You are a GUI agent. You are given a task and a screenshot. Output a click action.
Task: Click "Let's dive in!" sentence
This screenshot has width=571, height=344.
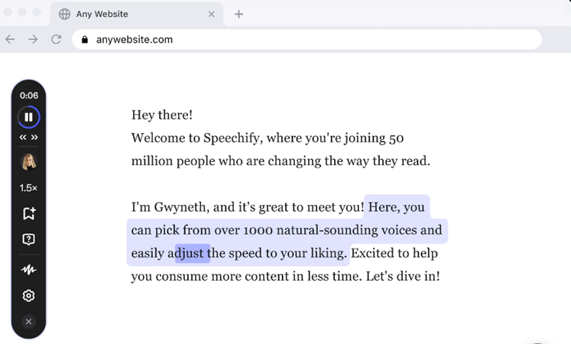tap(403, 276)
